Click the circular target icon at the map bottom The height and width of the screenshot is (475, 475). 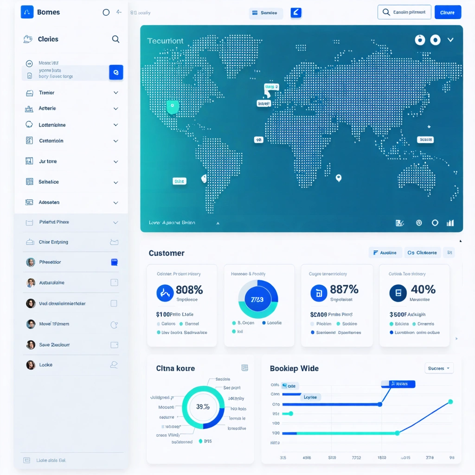coord(435,223)
